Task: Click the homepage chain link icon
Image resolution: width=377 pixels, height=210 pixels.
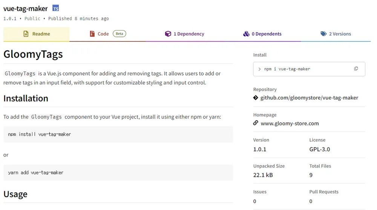Action: (256, 123)
